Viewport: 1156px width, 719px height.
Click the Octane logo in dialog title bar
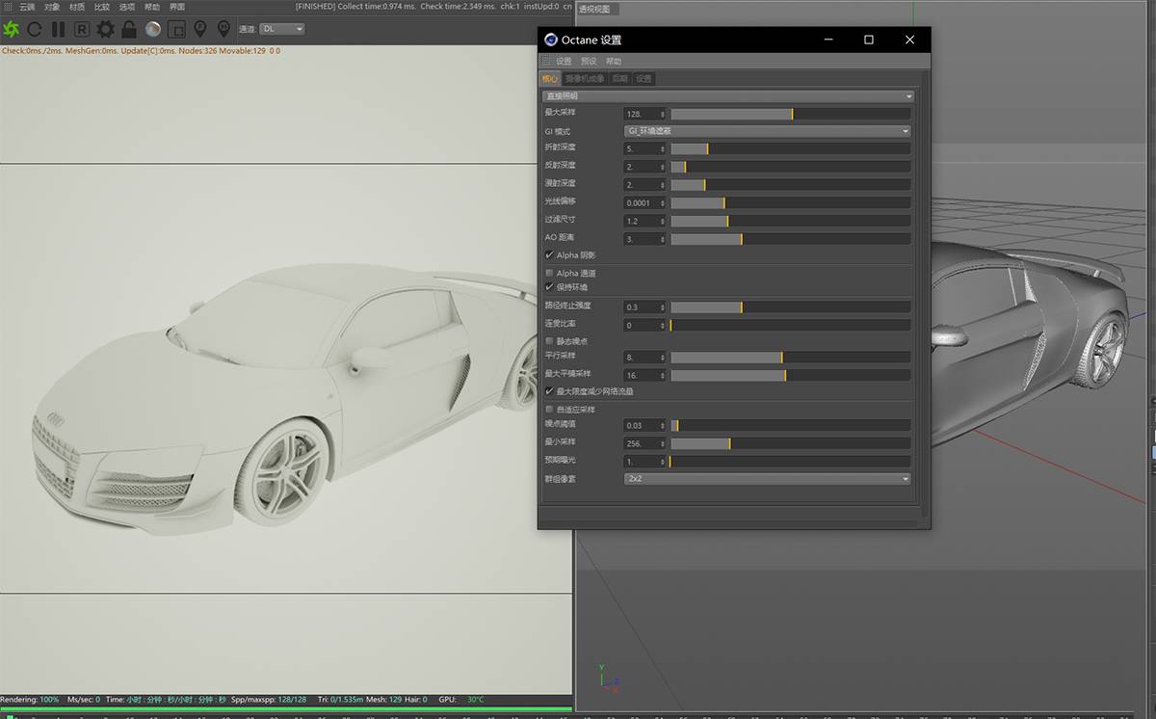[x=550, y=40]
